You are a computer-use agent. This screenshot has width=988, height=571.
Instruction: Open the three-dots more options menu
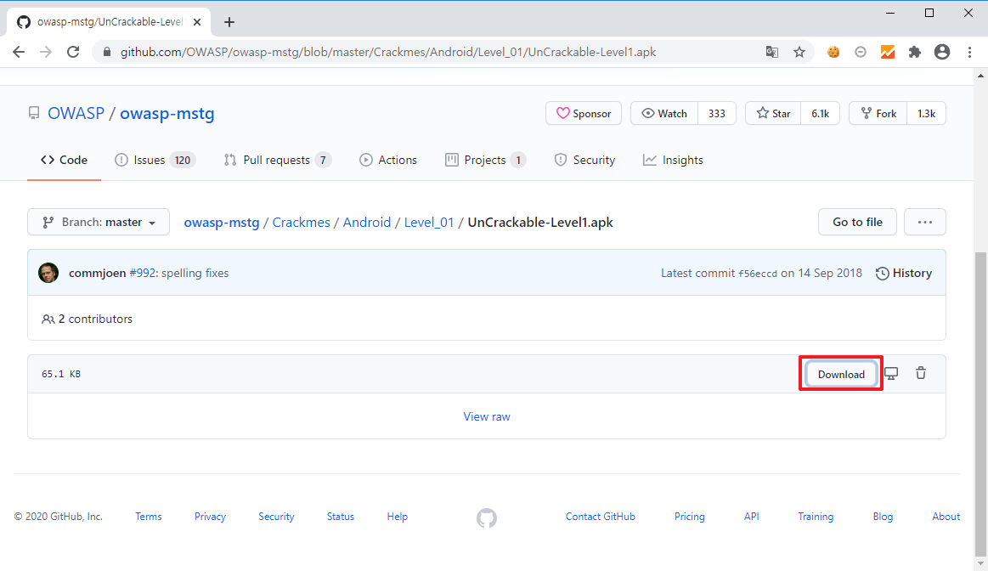924,222
